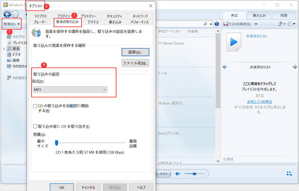Screen dimensions: 299x191
Task: Click the リストの保存(S) button
Action: click(x=237, y=24)
